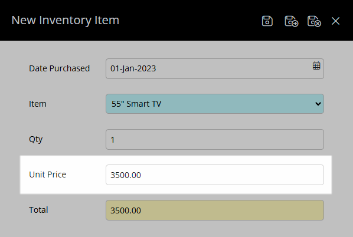Click into the Unit Price input field
The image size is (353, 237).
(x=215, y=175)
